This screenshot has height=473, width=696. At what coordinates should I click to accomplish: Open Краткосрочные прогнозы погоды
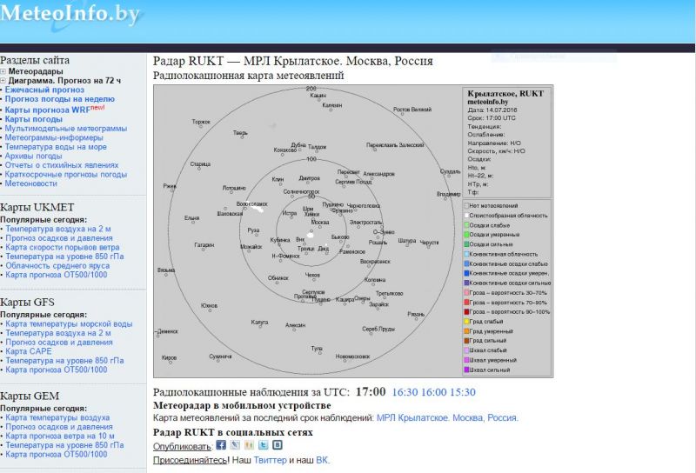tap(66, 175)
